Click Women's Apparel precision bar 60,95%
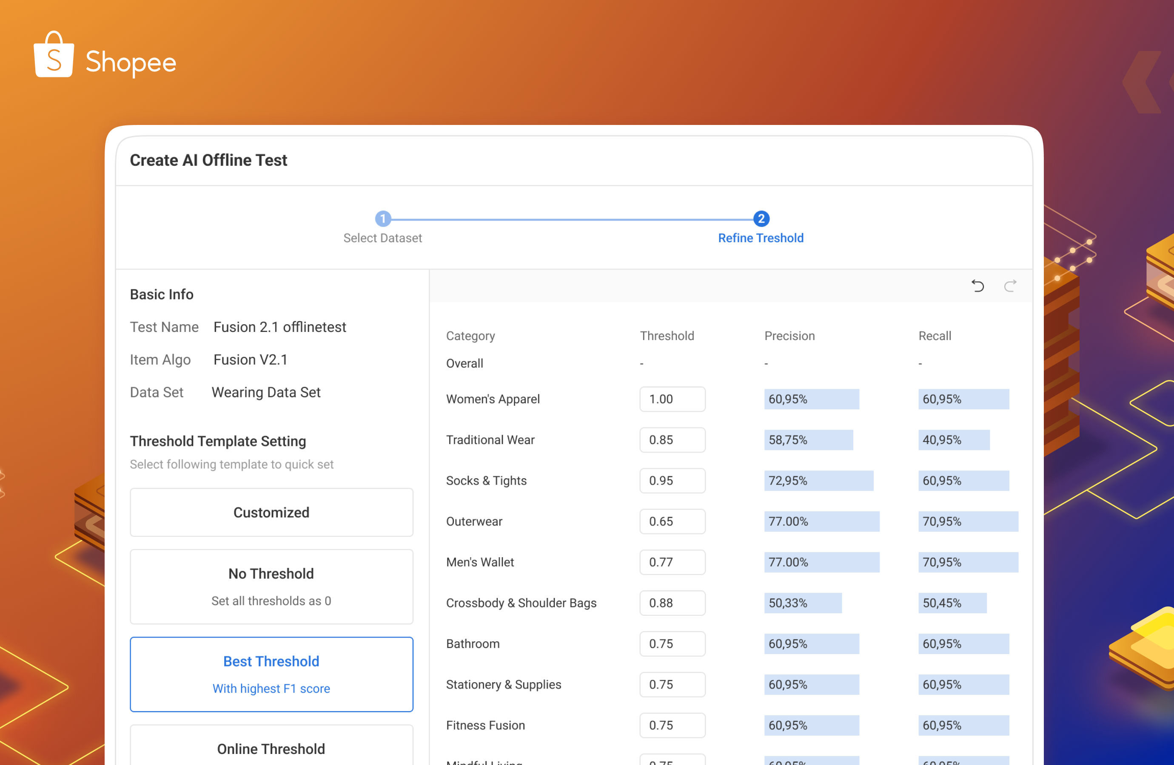 coord(812,399)
